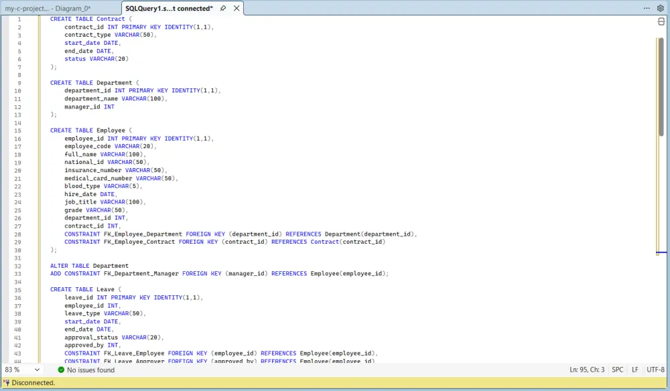
Task: Click the national_id VARCHAR(50) line
Action: [107, 162]
